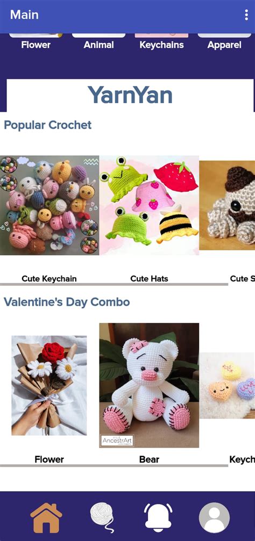Open the user profile avatar icon

click(214, 518)
